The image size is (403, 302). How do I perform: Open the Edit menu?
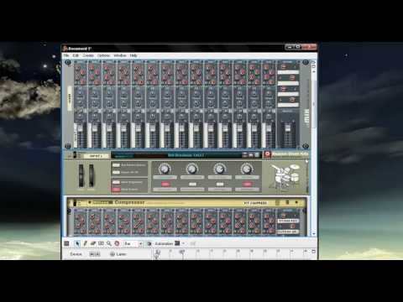pyautogui.click(x=76, y=55)
